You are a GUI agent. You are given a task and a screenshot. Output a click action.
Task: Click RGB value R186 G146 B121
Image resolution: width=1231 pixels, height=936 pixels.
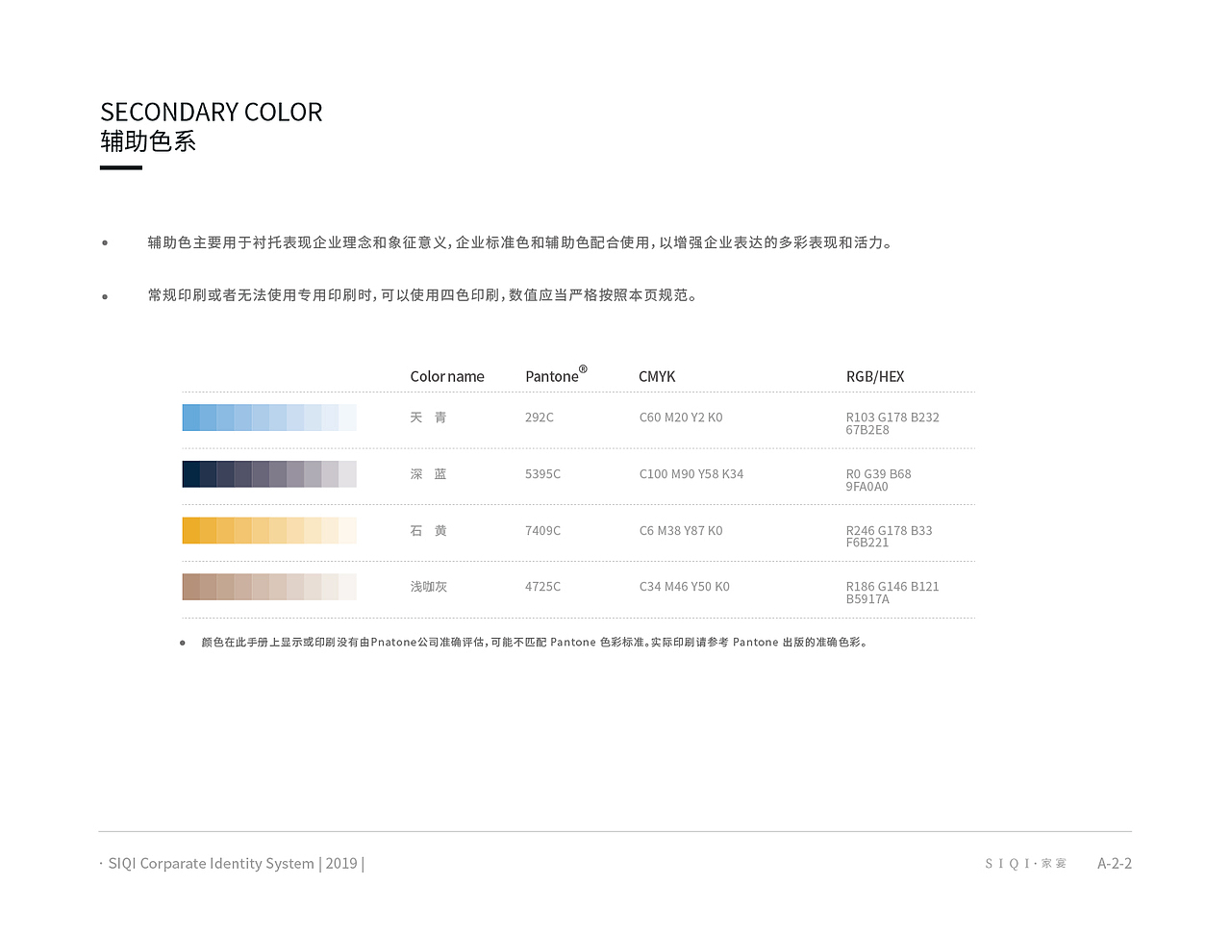(892, 587)
